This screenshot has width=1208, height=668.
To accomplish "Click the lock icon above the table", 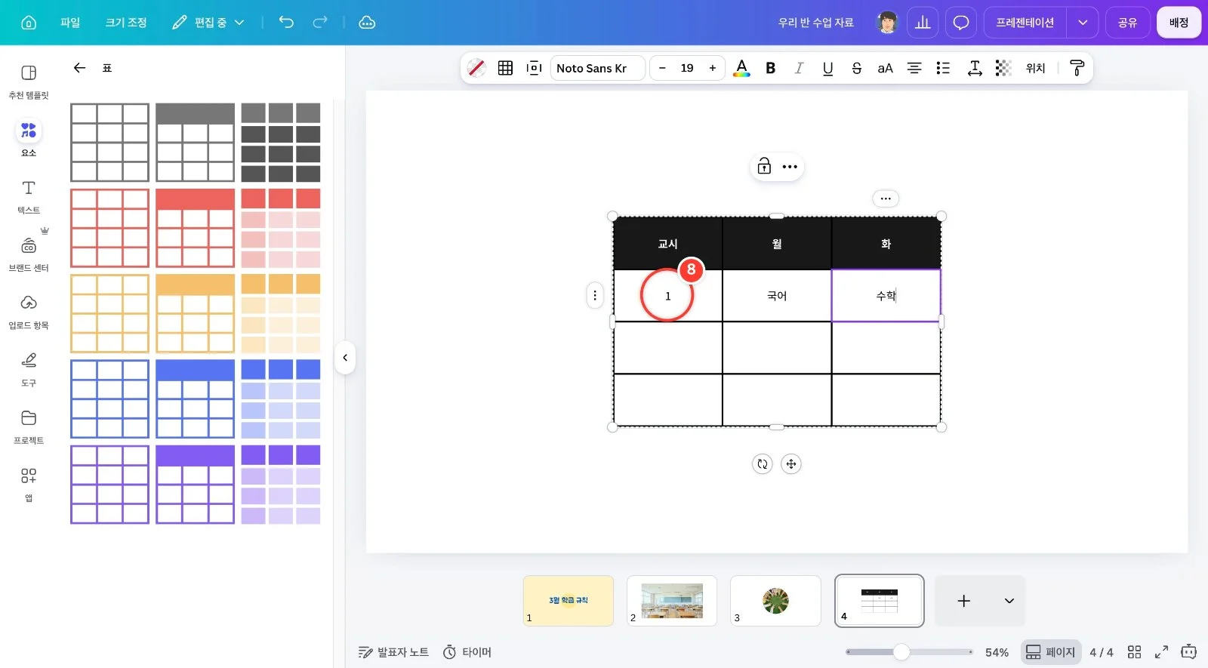I will (x=764, y=167).
